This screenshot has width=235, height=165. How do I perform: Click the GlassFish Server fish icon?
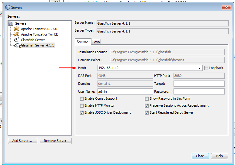coord(16,40)
